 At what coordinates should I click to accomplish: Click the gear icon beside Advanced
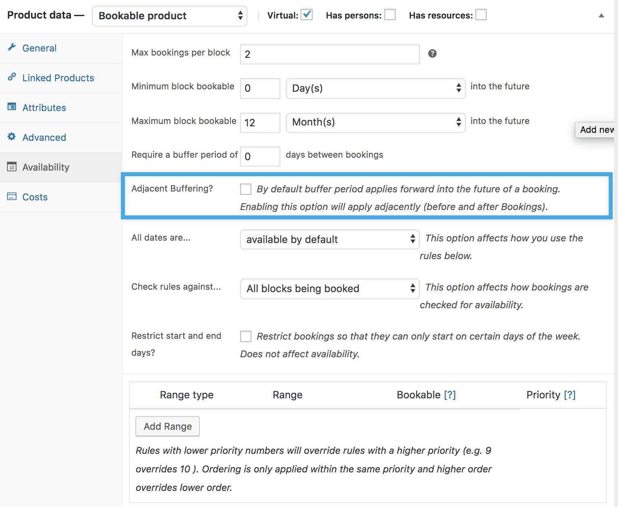pos(12,137)
